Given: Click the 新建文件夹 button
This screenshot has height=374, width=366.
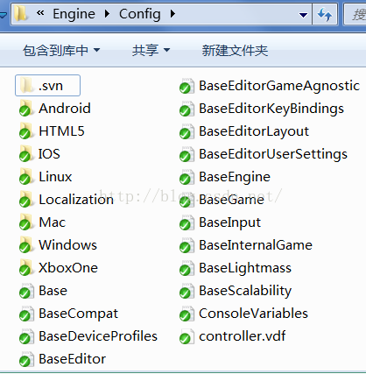Looking at the screenshot, I should point(235,51).
